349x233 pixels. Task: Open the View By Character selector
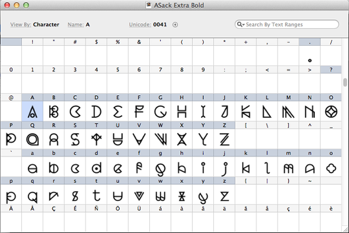coord(35,24)
